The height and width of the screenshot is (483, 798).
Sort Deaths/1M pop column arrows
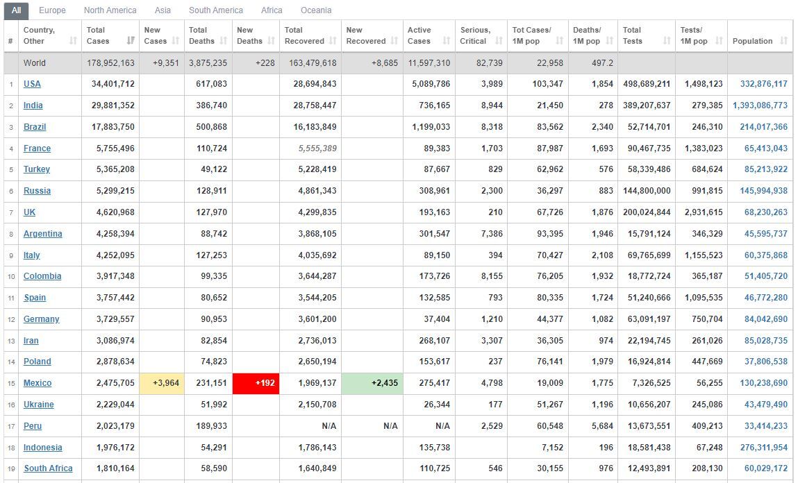pyautogui.click(x=610, y=41)
